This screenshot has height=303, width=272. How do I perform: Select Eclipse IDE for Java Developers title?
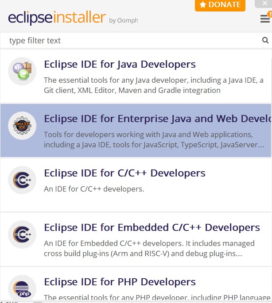(x=120, y=64)
